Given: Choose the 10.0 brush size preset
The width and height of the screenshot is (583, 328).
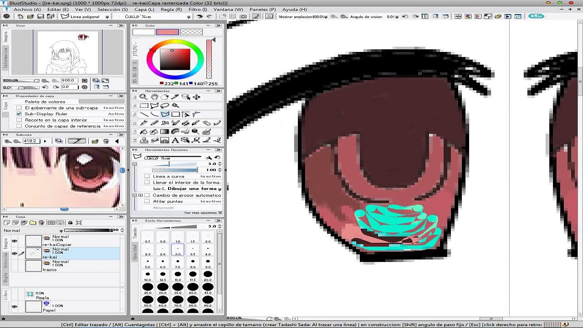Looking at the screenshot, I should 148,276.
